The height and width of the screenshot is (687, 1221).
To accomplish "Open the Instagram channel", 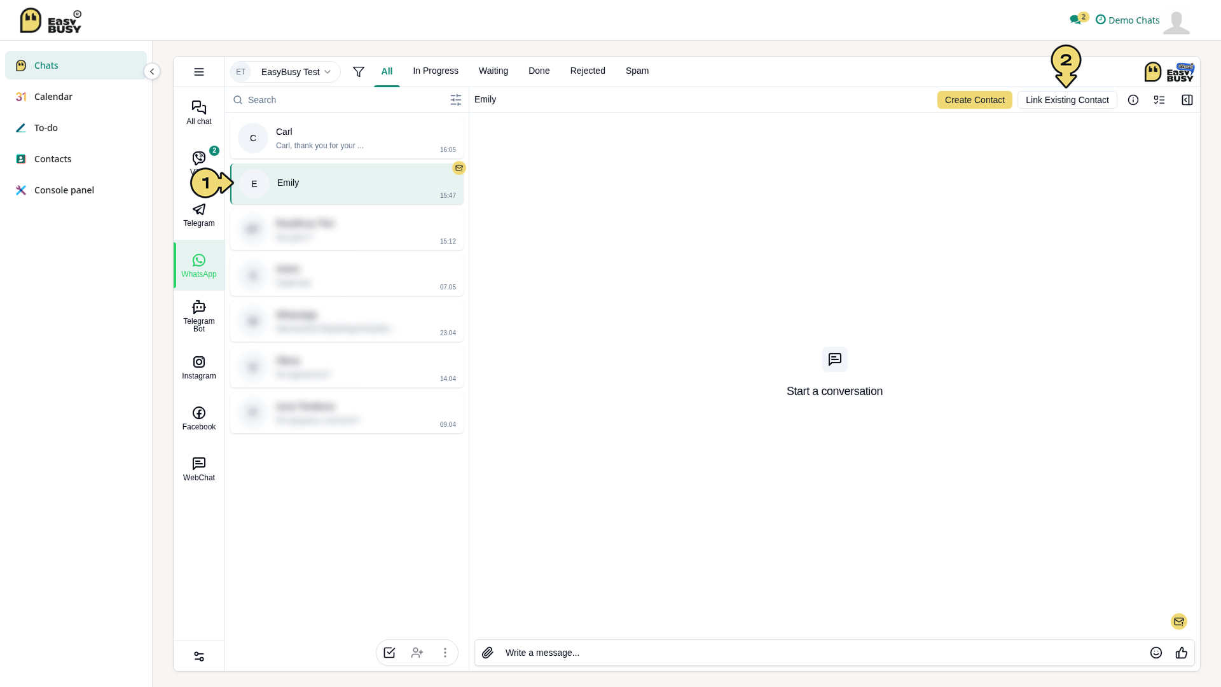I will click(198, 367).
